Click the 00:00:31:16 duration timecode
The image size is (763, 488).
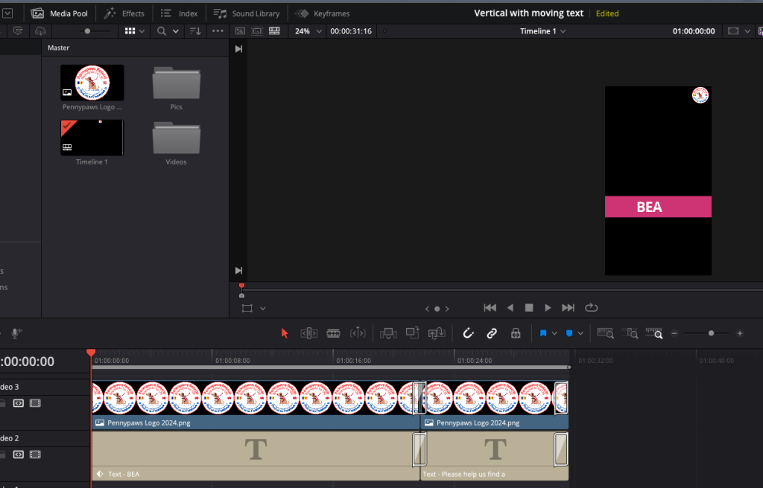point(351,31)
